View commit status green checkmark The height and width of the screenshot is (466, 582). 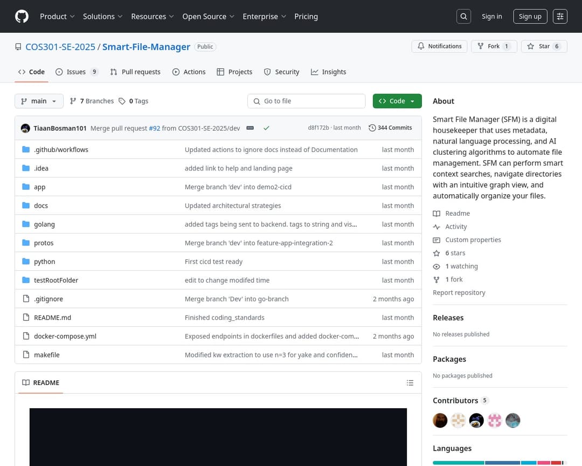pyautogui.click(x=266, y=128)
